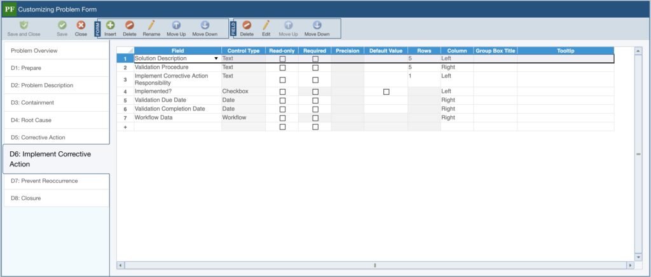This screenshot has width=651, height=277.
Task: Delete the selected field in the Field toolbar
Action: 247,25
